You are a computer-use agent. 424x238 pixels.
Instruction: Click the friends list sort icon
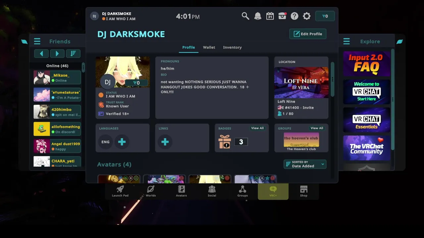pyautogui.click(x=73, y=53)
